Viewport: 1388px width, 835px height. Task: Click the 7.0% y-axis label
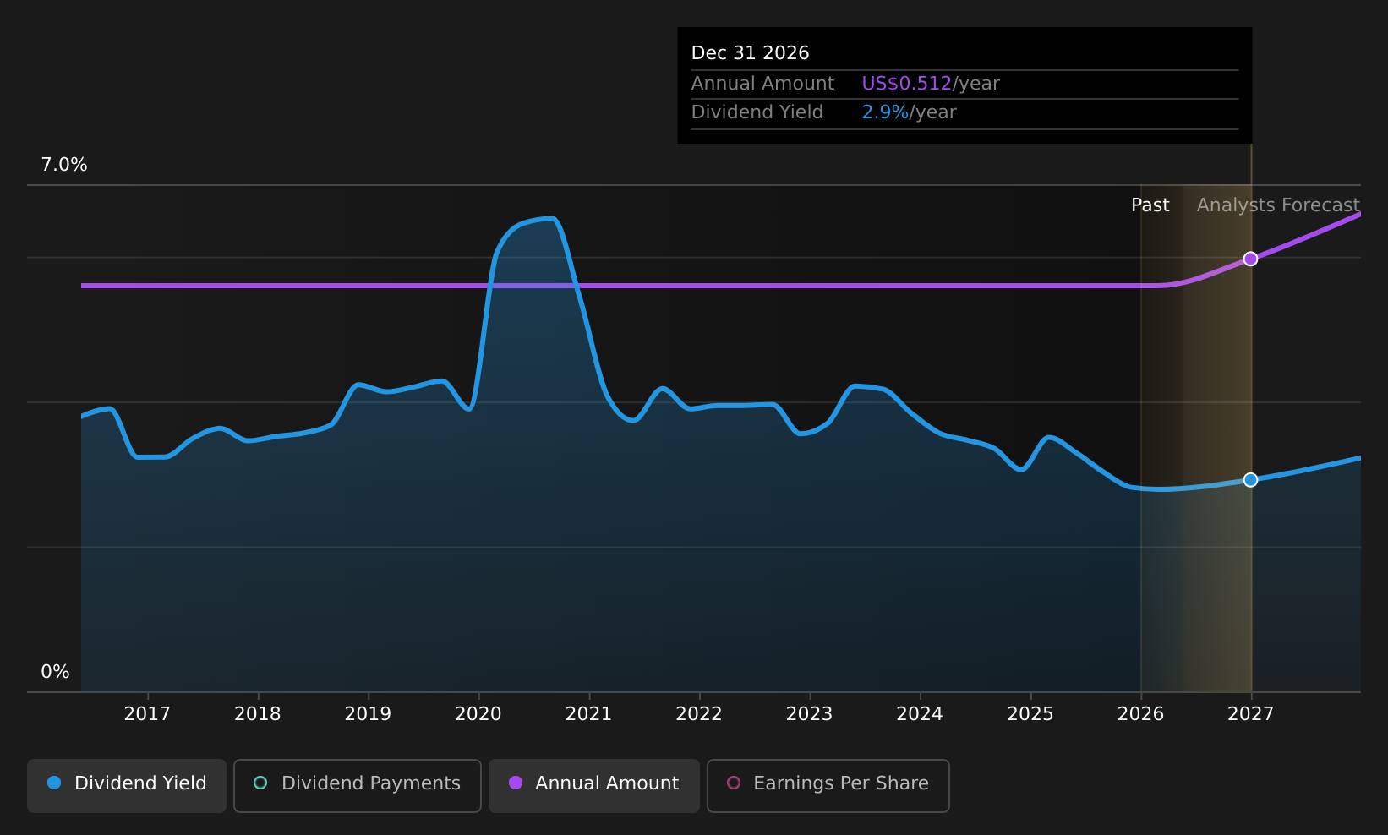tap(64, 165)
